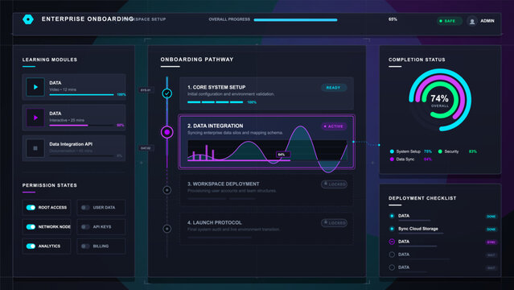Click the purple Data Sync legend dot
The height and width of the screenshot is (290, 514).
pyautogui.click(x=392, y=159)
